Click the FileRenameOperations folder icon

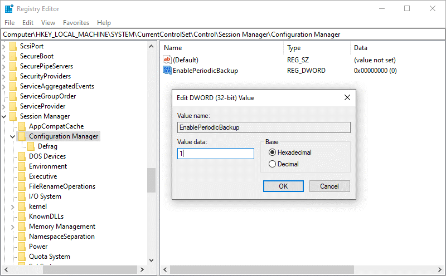(x=22, y=186)
